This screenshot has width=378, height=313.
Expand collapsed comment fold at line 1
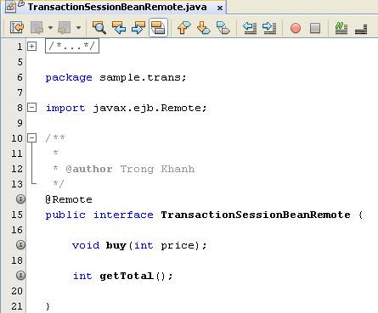point(32,47)
